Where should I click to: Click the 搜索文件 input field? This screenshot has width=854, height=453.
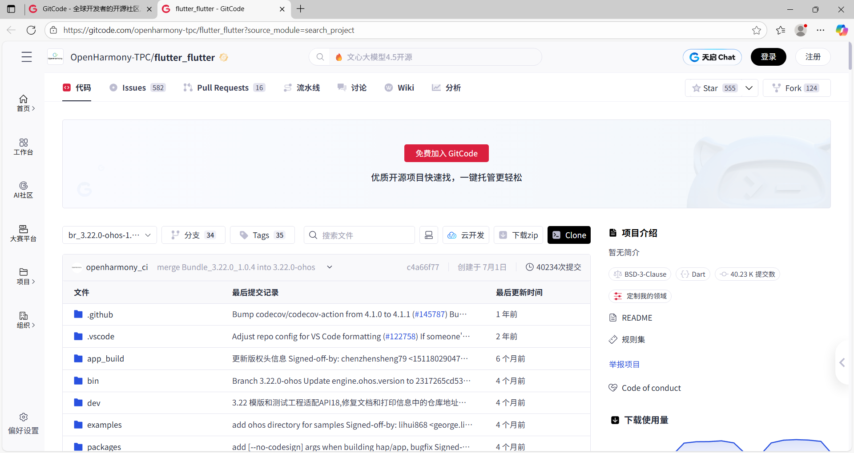point(359,235)
